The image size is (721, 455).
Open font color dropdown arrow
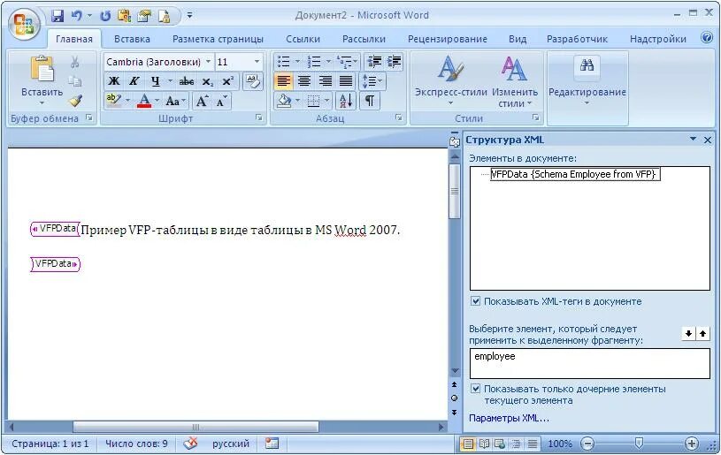coord(157,101)
